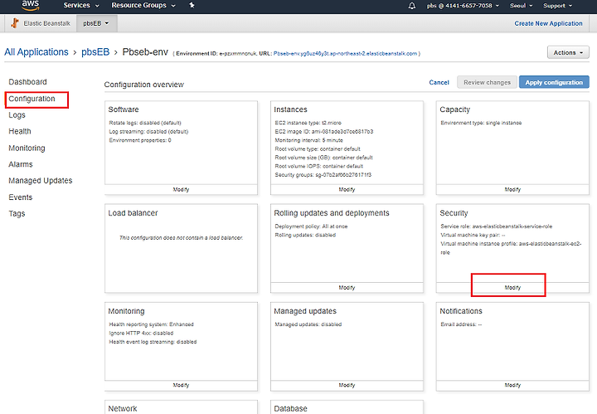
Task: Modify the Software configuration card
Action: pyautogui.click(x=181, y=189)
